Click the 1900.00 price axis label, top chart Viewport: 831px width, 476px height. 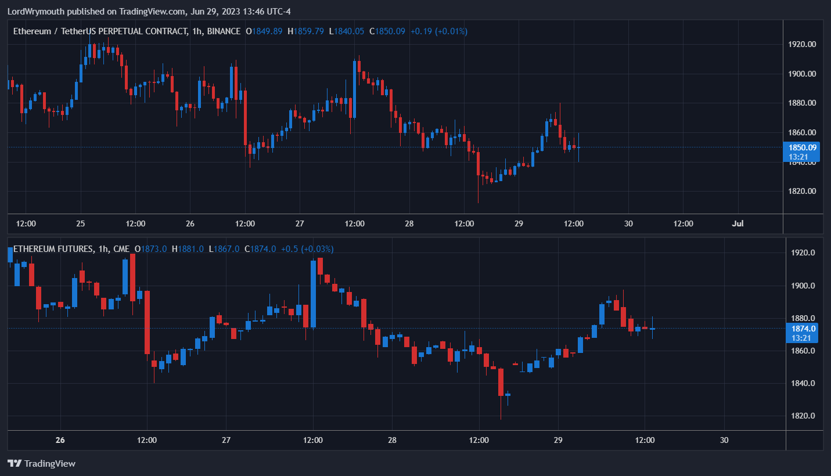803,74
